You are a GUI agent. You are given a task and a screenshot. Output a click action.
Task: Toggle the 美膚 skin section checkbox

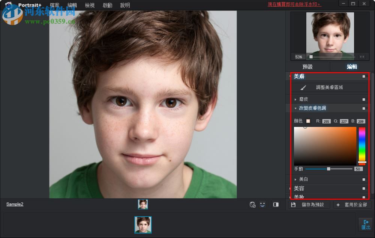click(x=363, y=76)
